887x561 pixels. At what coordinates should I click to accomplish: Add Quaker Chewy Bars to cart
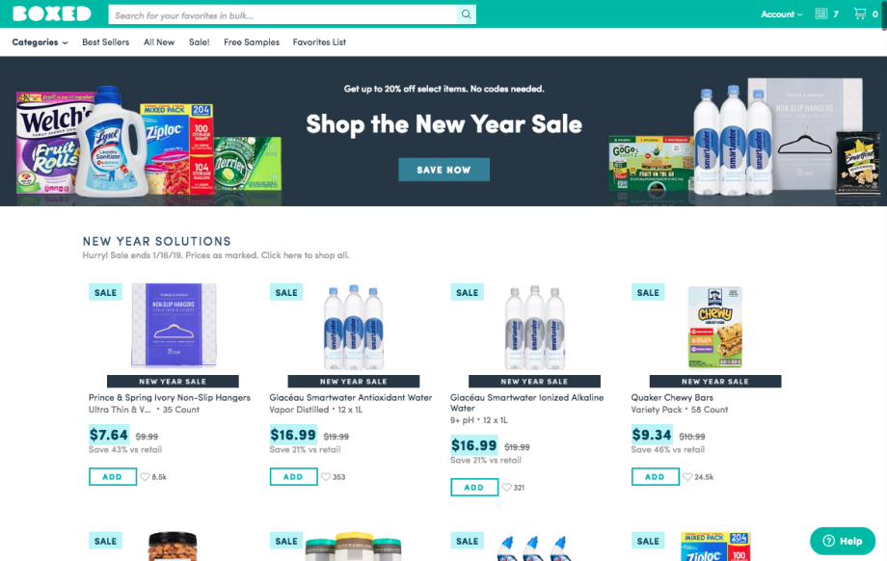click(x=655, y=477)
